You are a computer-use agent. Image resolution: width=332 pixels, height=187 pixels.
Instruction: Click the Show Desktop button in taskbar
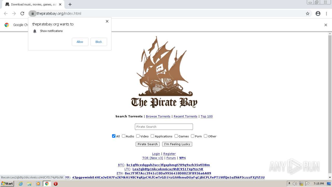click(329, 184)
